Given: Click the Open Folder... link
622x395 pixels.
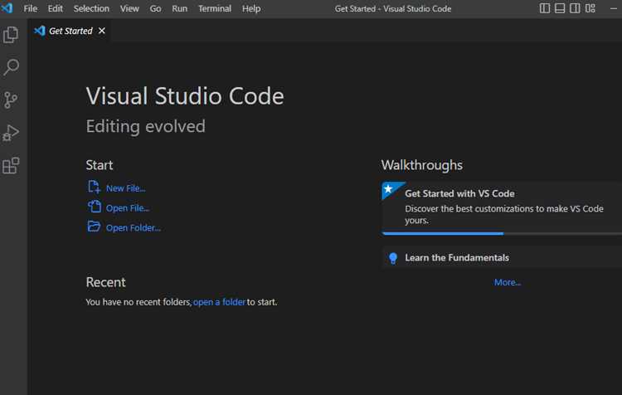Looking at the screenshot, I should [133, 227].
